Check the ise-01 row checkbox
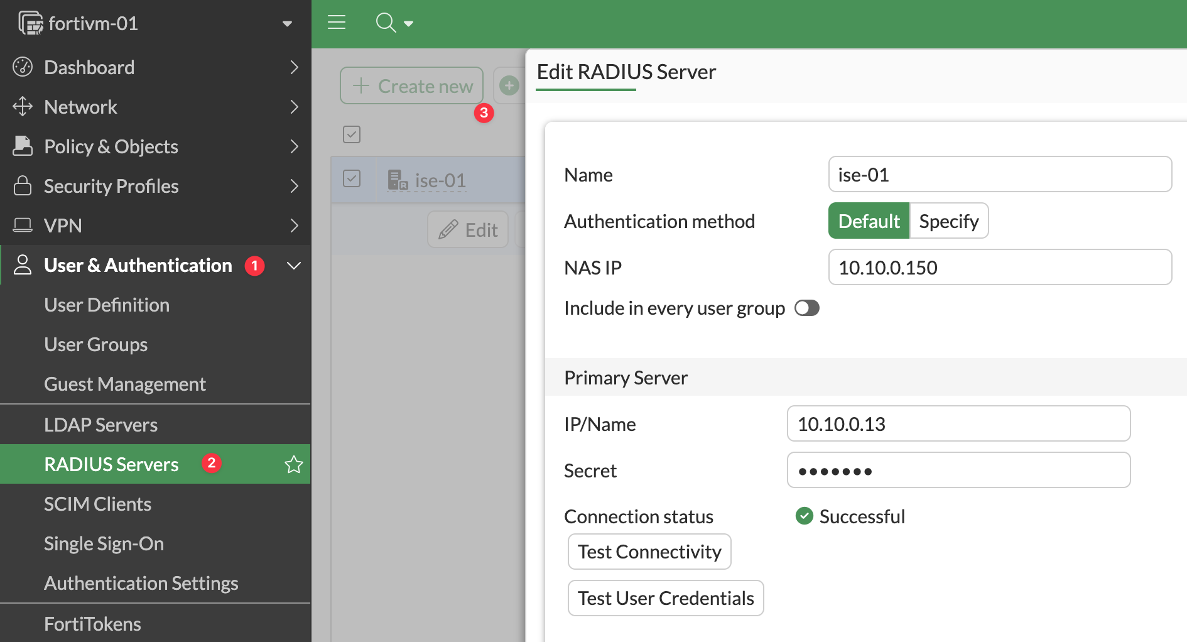The image size is (1187, 642). [x=352, y=179]
